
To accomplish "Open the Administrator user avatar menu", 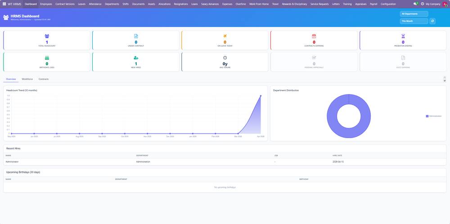I will [445, 4].
